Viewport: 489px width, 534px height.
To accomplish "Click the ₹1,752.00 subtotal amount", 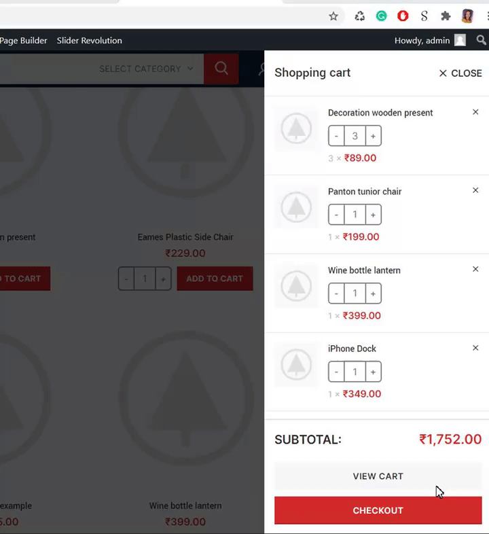I will 450,440.
